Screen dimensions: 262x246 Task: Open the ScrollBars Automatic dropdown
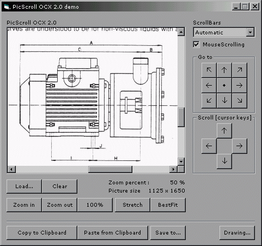tap(251, 33)
